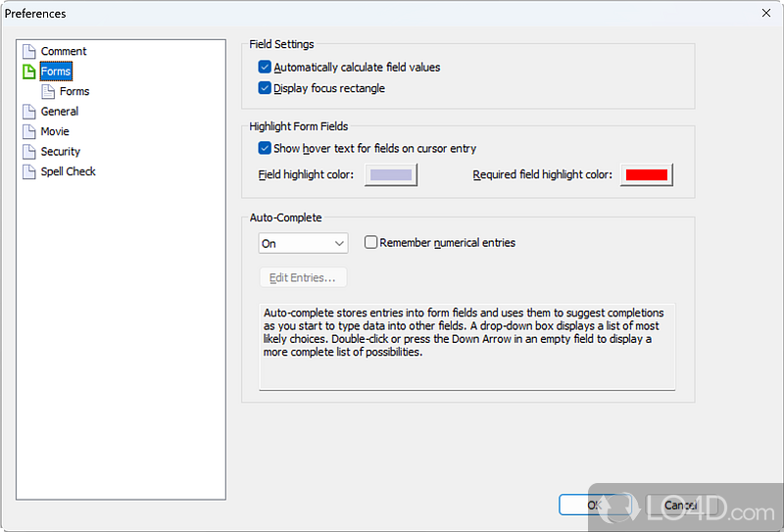Select the Comment category
The width and height of the screenshot is (784, 532).
pyautogui.click(x=64, y=51)
